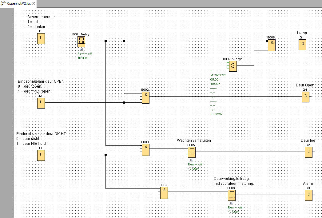Click the 'Tijd vooraleer in storing' text
This screenshot has width=322, height=218.
(x=234, y=184)
